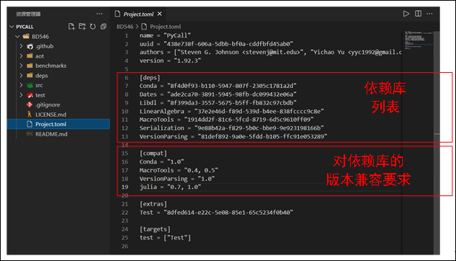
Task: Click the LICENSE.md file icon
Action: [x=30, y=114]
